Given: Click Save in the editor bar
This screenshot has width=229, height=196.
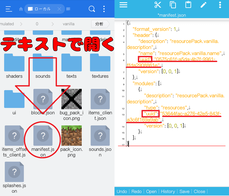Looking at the screenshot, I should pyautogui.click(x=184, y=191).
